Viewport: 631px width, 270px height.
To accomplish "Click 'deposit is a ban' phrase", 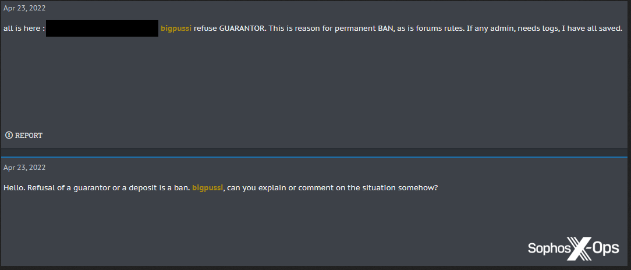I will pos(159,188).
